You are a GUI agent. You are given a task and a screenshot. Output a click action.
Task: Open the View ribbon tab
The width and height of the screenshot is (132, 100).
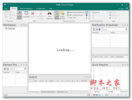(x=51, y=9)
